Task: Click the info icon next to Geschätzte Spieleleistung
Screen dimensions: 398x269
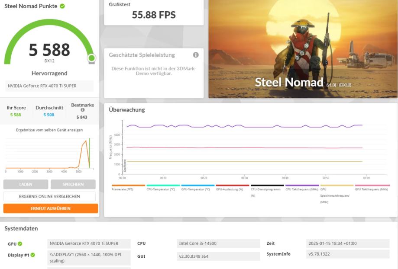Action: coord(196,55)
